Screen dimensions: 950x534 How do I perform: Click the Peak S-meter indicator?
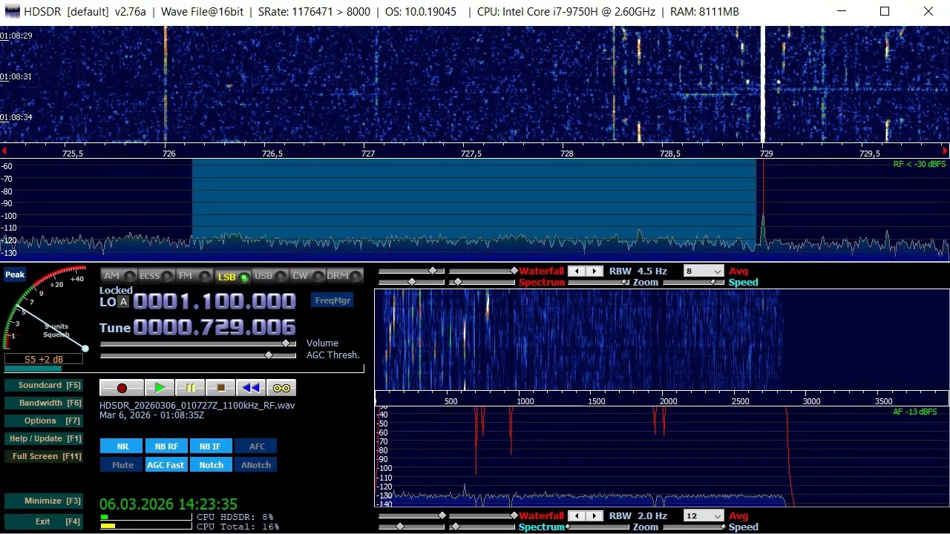(x=15, y=274)
